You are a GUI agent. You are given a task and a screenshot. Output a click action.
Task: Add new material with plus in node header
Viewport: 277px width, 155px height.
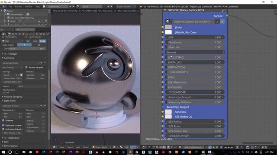point(213,147)
